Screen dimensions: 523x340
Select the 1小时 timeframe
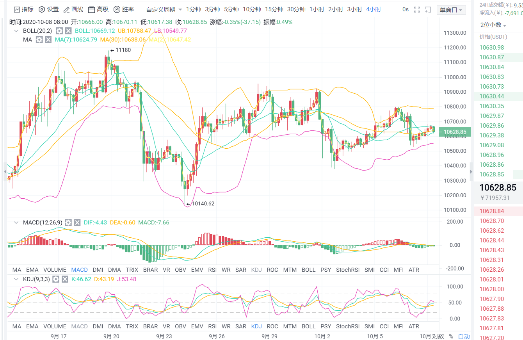317,9
